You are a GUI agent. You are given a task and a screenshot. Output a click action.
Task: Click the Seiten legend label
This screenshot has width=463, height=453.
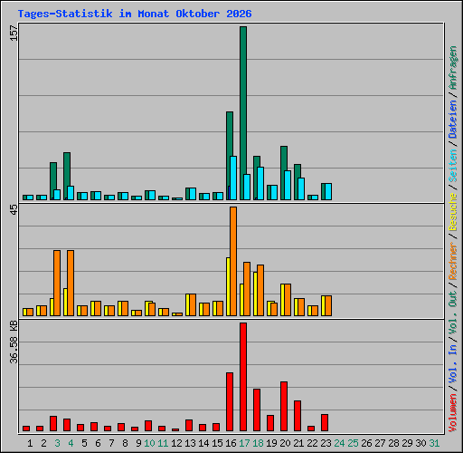(x=453, y=166)
